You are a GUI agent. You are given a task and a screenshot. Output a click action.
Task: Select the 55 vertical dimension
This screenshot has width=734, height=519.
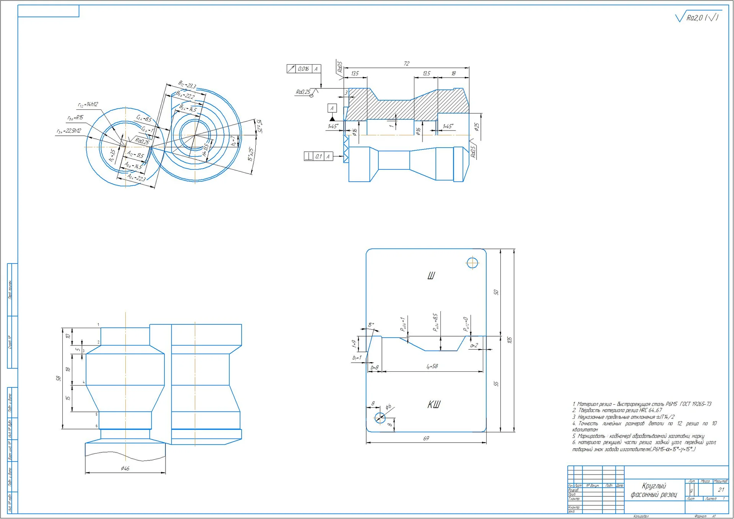pos(496,384)
